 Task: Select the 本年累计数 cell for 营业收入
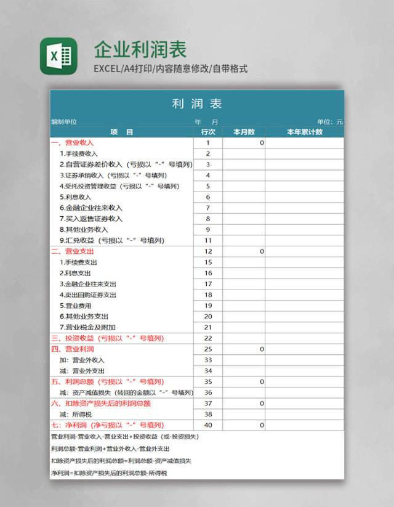pyautogui.click(x=305, y=142)
